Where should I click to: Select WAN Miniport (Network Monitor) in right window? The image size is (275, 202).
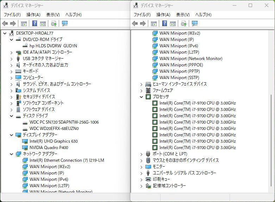point(191,59)
